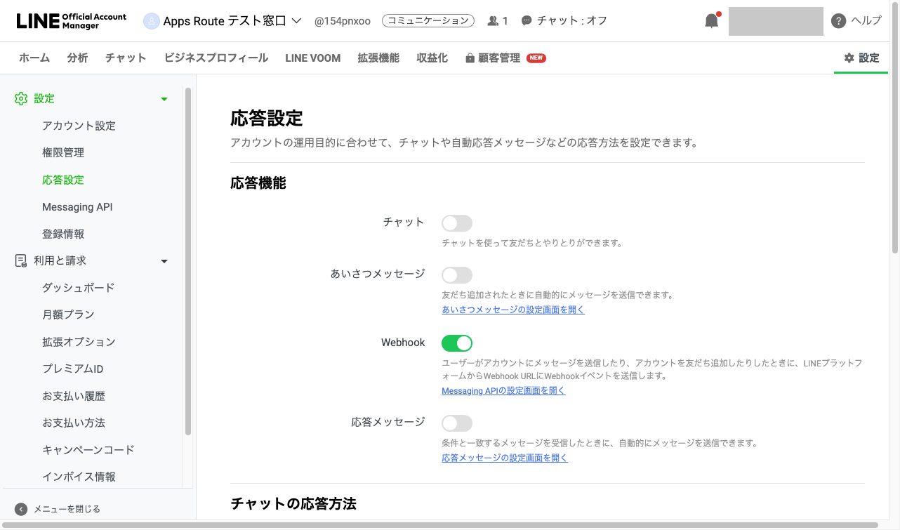This screenshot has width=900, height=530.
Task: Switch to the チャット tab
Action: click(x=126, y=58)
